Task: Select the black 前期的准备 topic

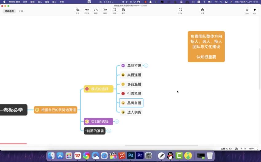Action: pyautogui.click(x=95, y=131)
